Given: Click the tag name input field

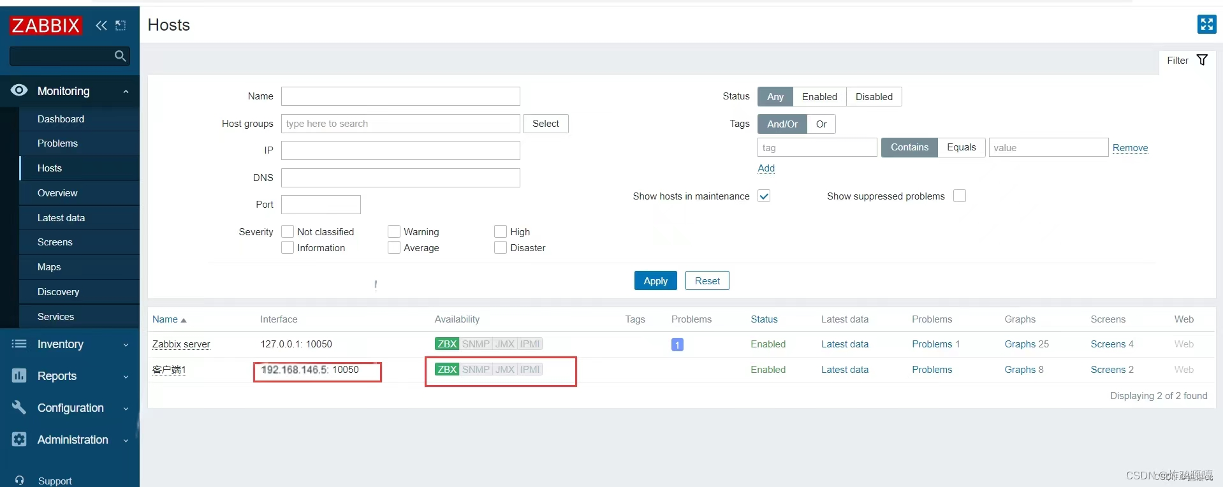Looking at the screenshot, I should (x=817, y=147).
